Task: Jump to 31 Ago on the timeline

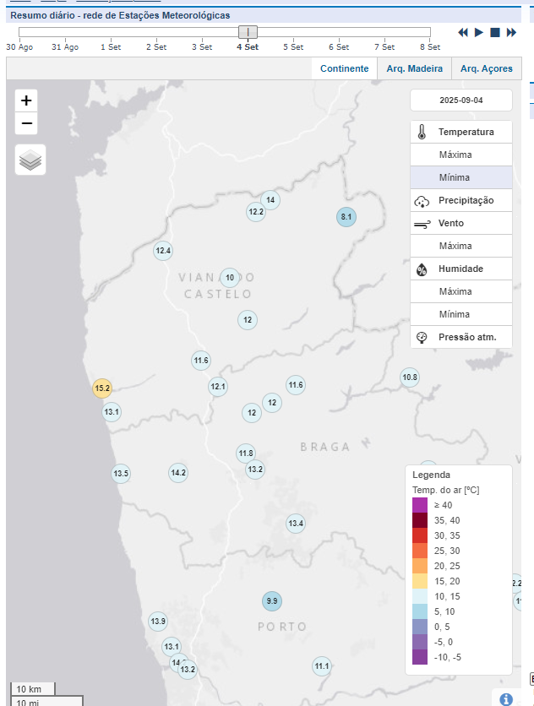Action: 65,46
